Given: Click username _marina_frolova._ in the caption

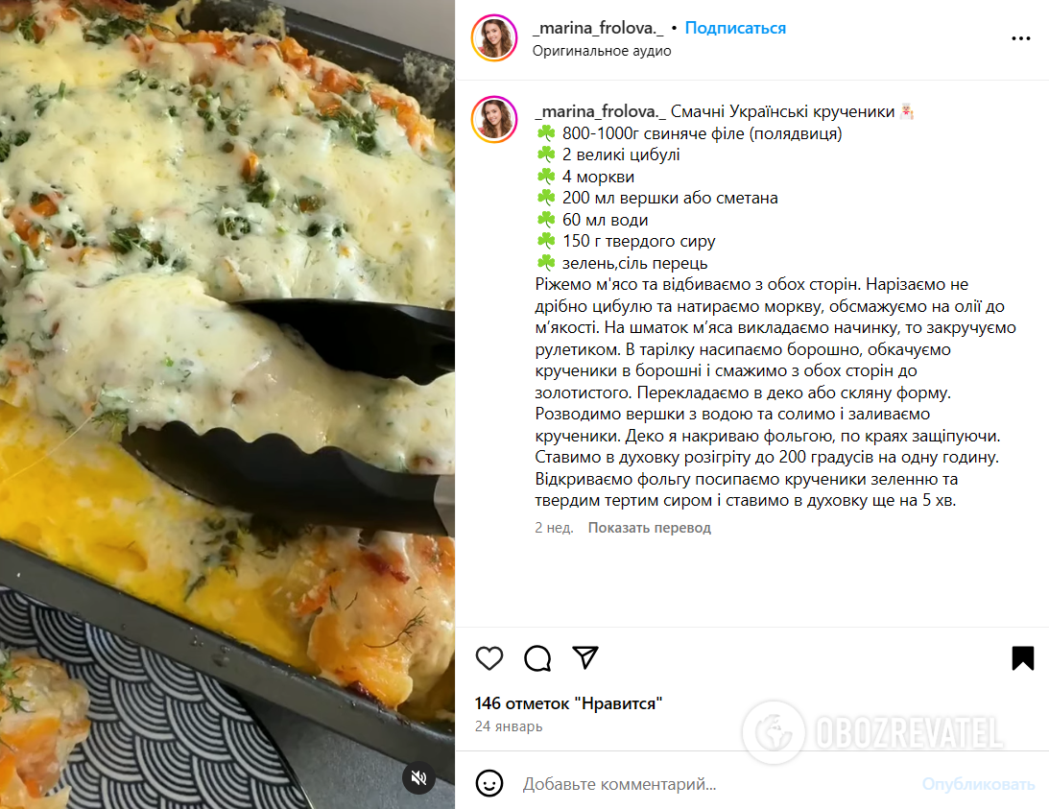Looking at the screenshot, I should (600, 111).
